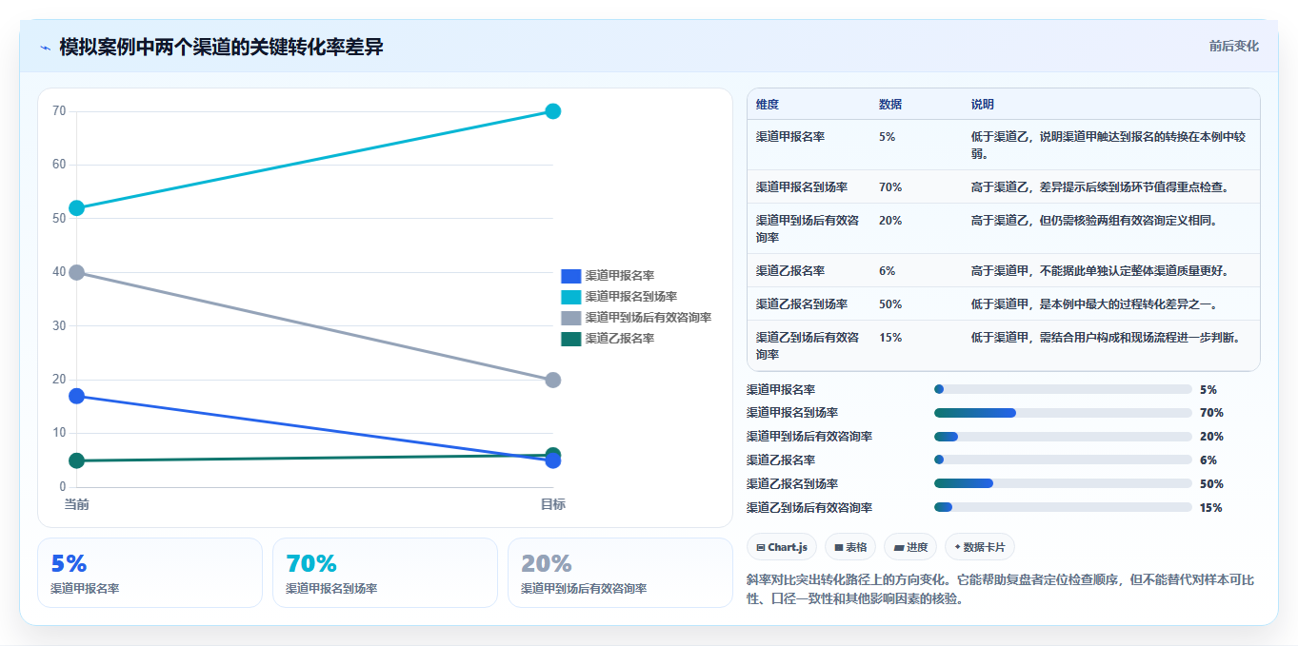Toggle the cyan 渠道甲报名到场率 legend swatch

[x=571, y=297]
